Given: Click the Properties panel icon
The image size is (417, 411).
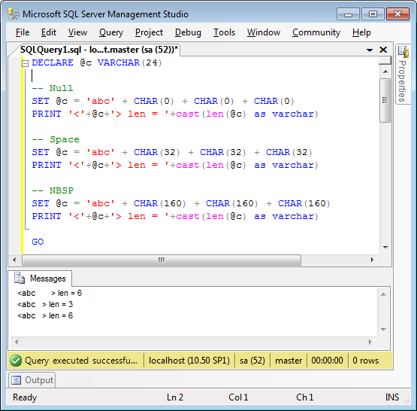Looking at the screenshot, I should coord(403,51).
